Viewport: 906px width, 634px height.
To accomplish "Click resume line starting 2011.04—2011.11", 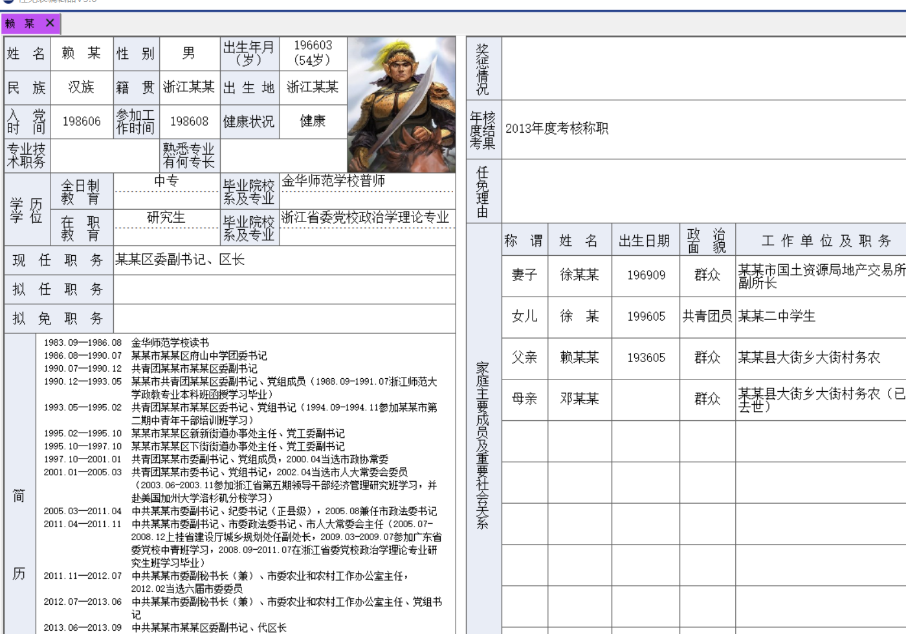I will (243, 544).
